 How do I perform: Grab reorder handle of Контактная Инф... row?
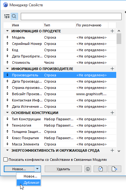click(8, 100)
